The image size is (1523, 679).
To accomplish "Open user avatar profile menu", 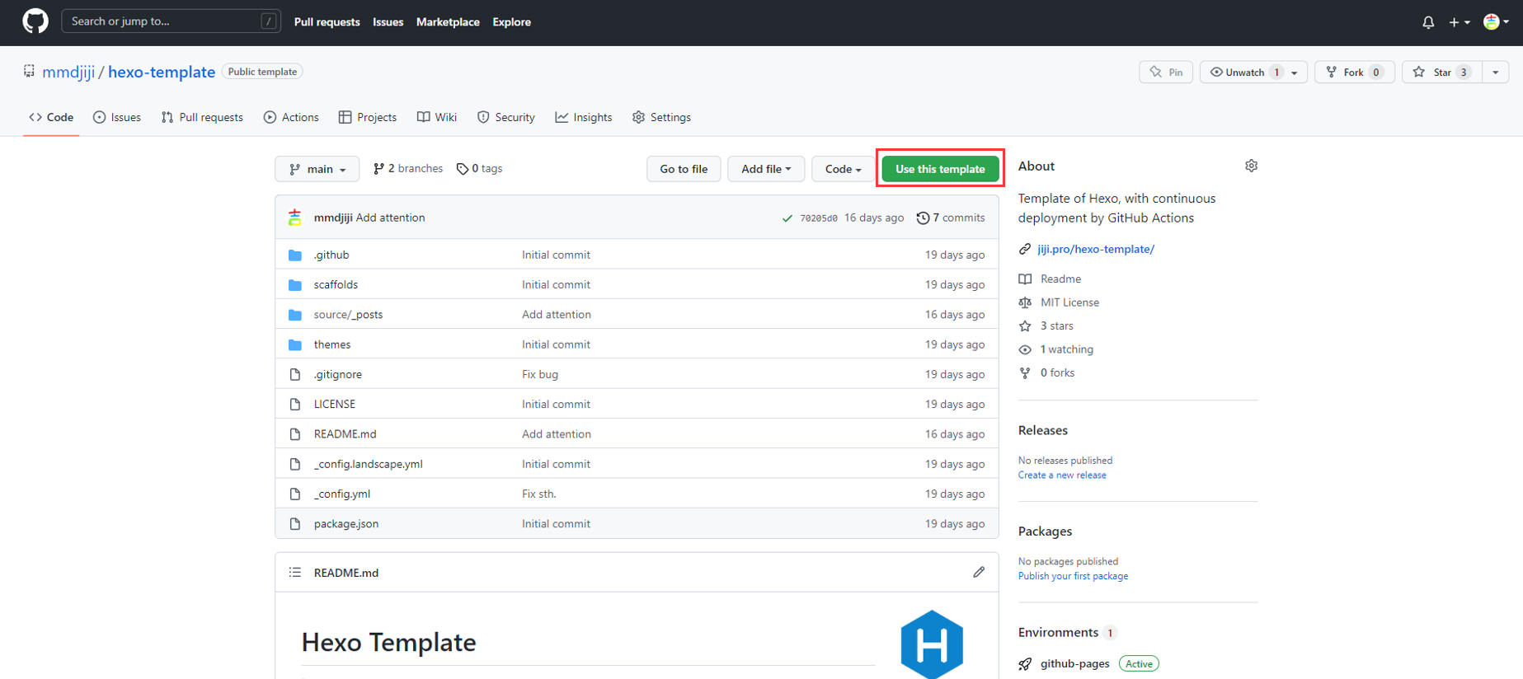I will (1496, 22).
